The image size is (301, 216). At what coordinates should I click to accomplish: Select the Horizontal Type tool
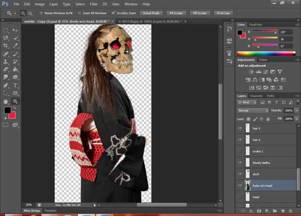pos(15,85)
